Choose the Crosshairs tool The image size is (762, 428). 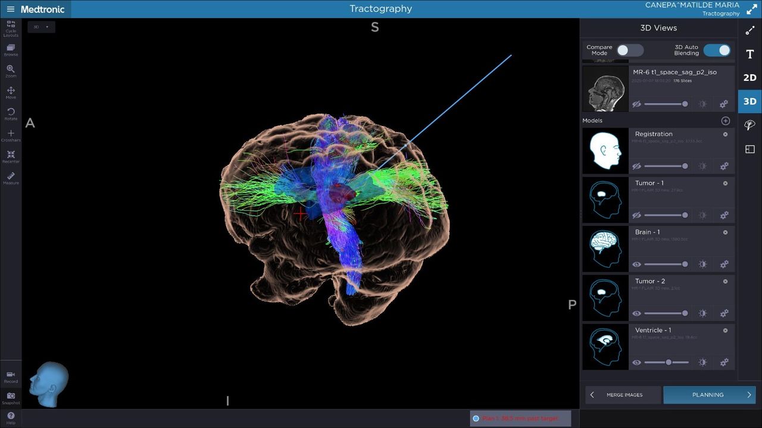(11, 134)
